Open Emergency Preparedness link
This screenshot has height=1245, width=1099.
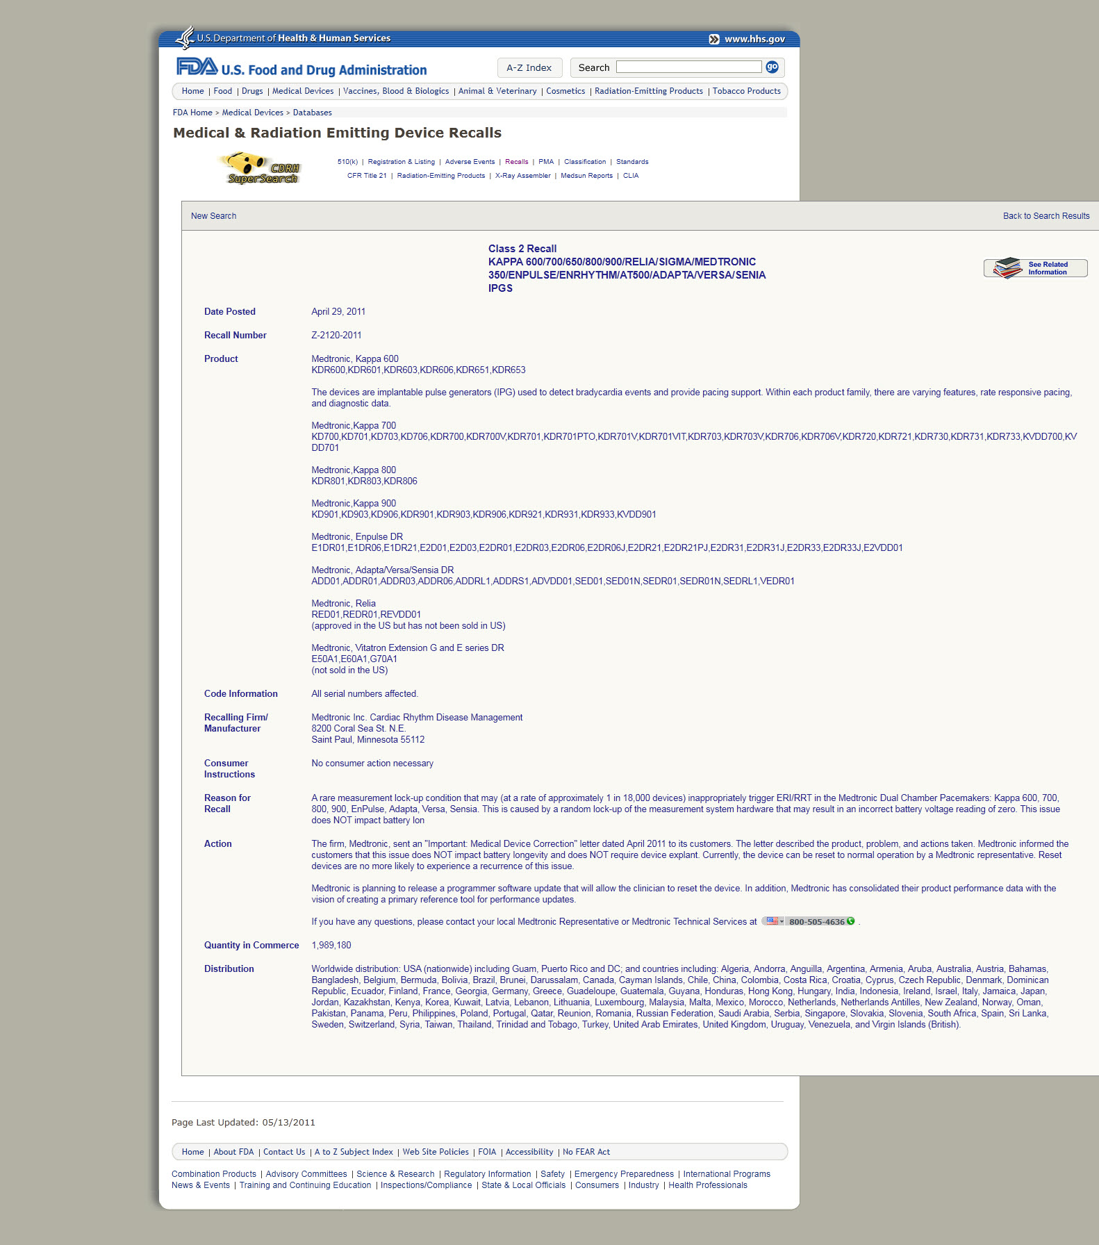(x=624, y=1174)
